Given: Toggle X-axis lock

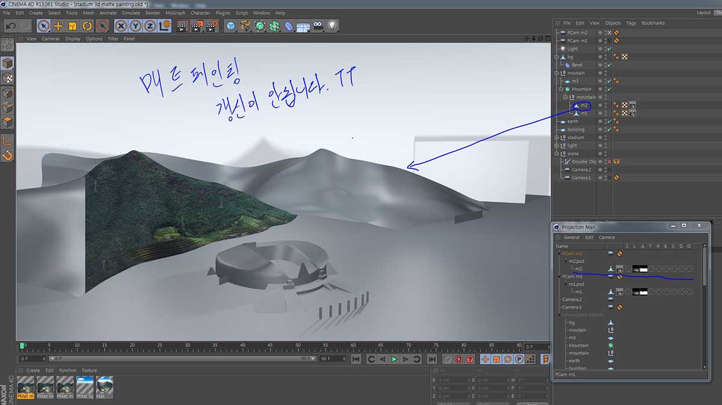Looking at the screenshot, I should 121,26.
